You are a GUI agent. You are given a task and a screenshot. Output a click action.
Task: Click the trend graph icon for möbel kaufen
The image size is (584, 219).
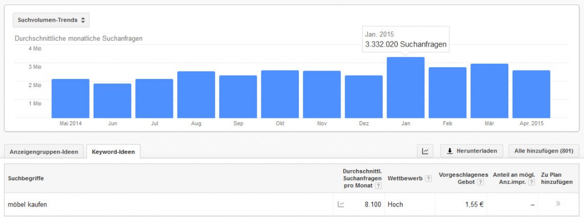(x=340, y=204)
